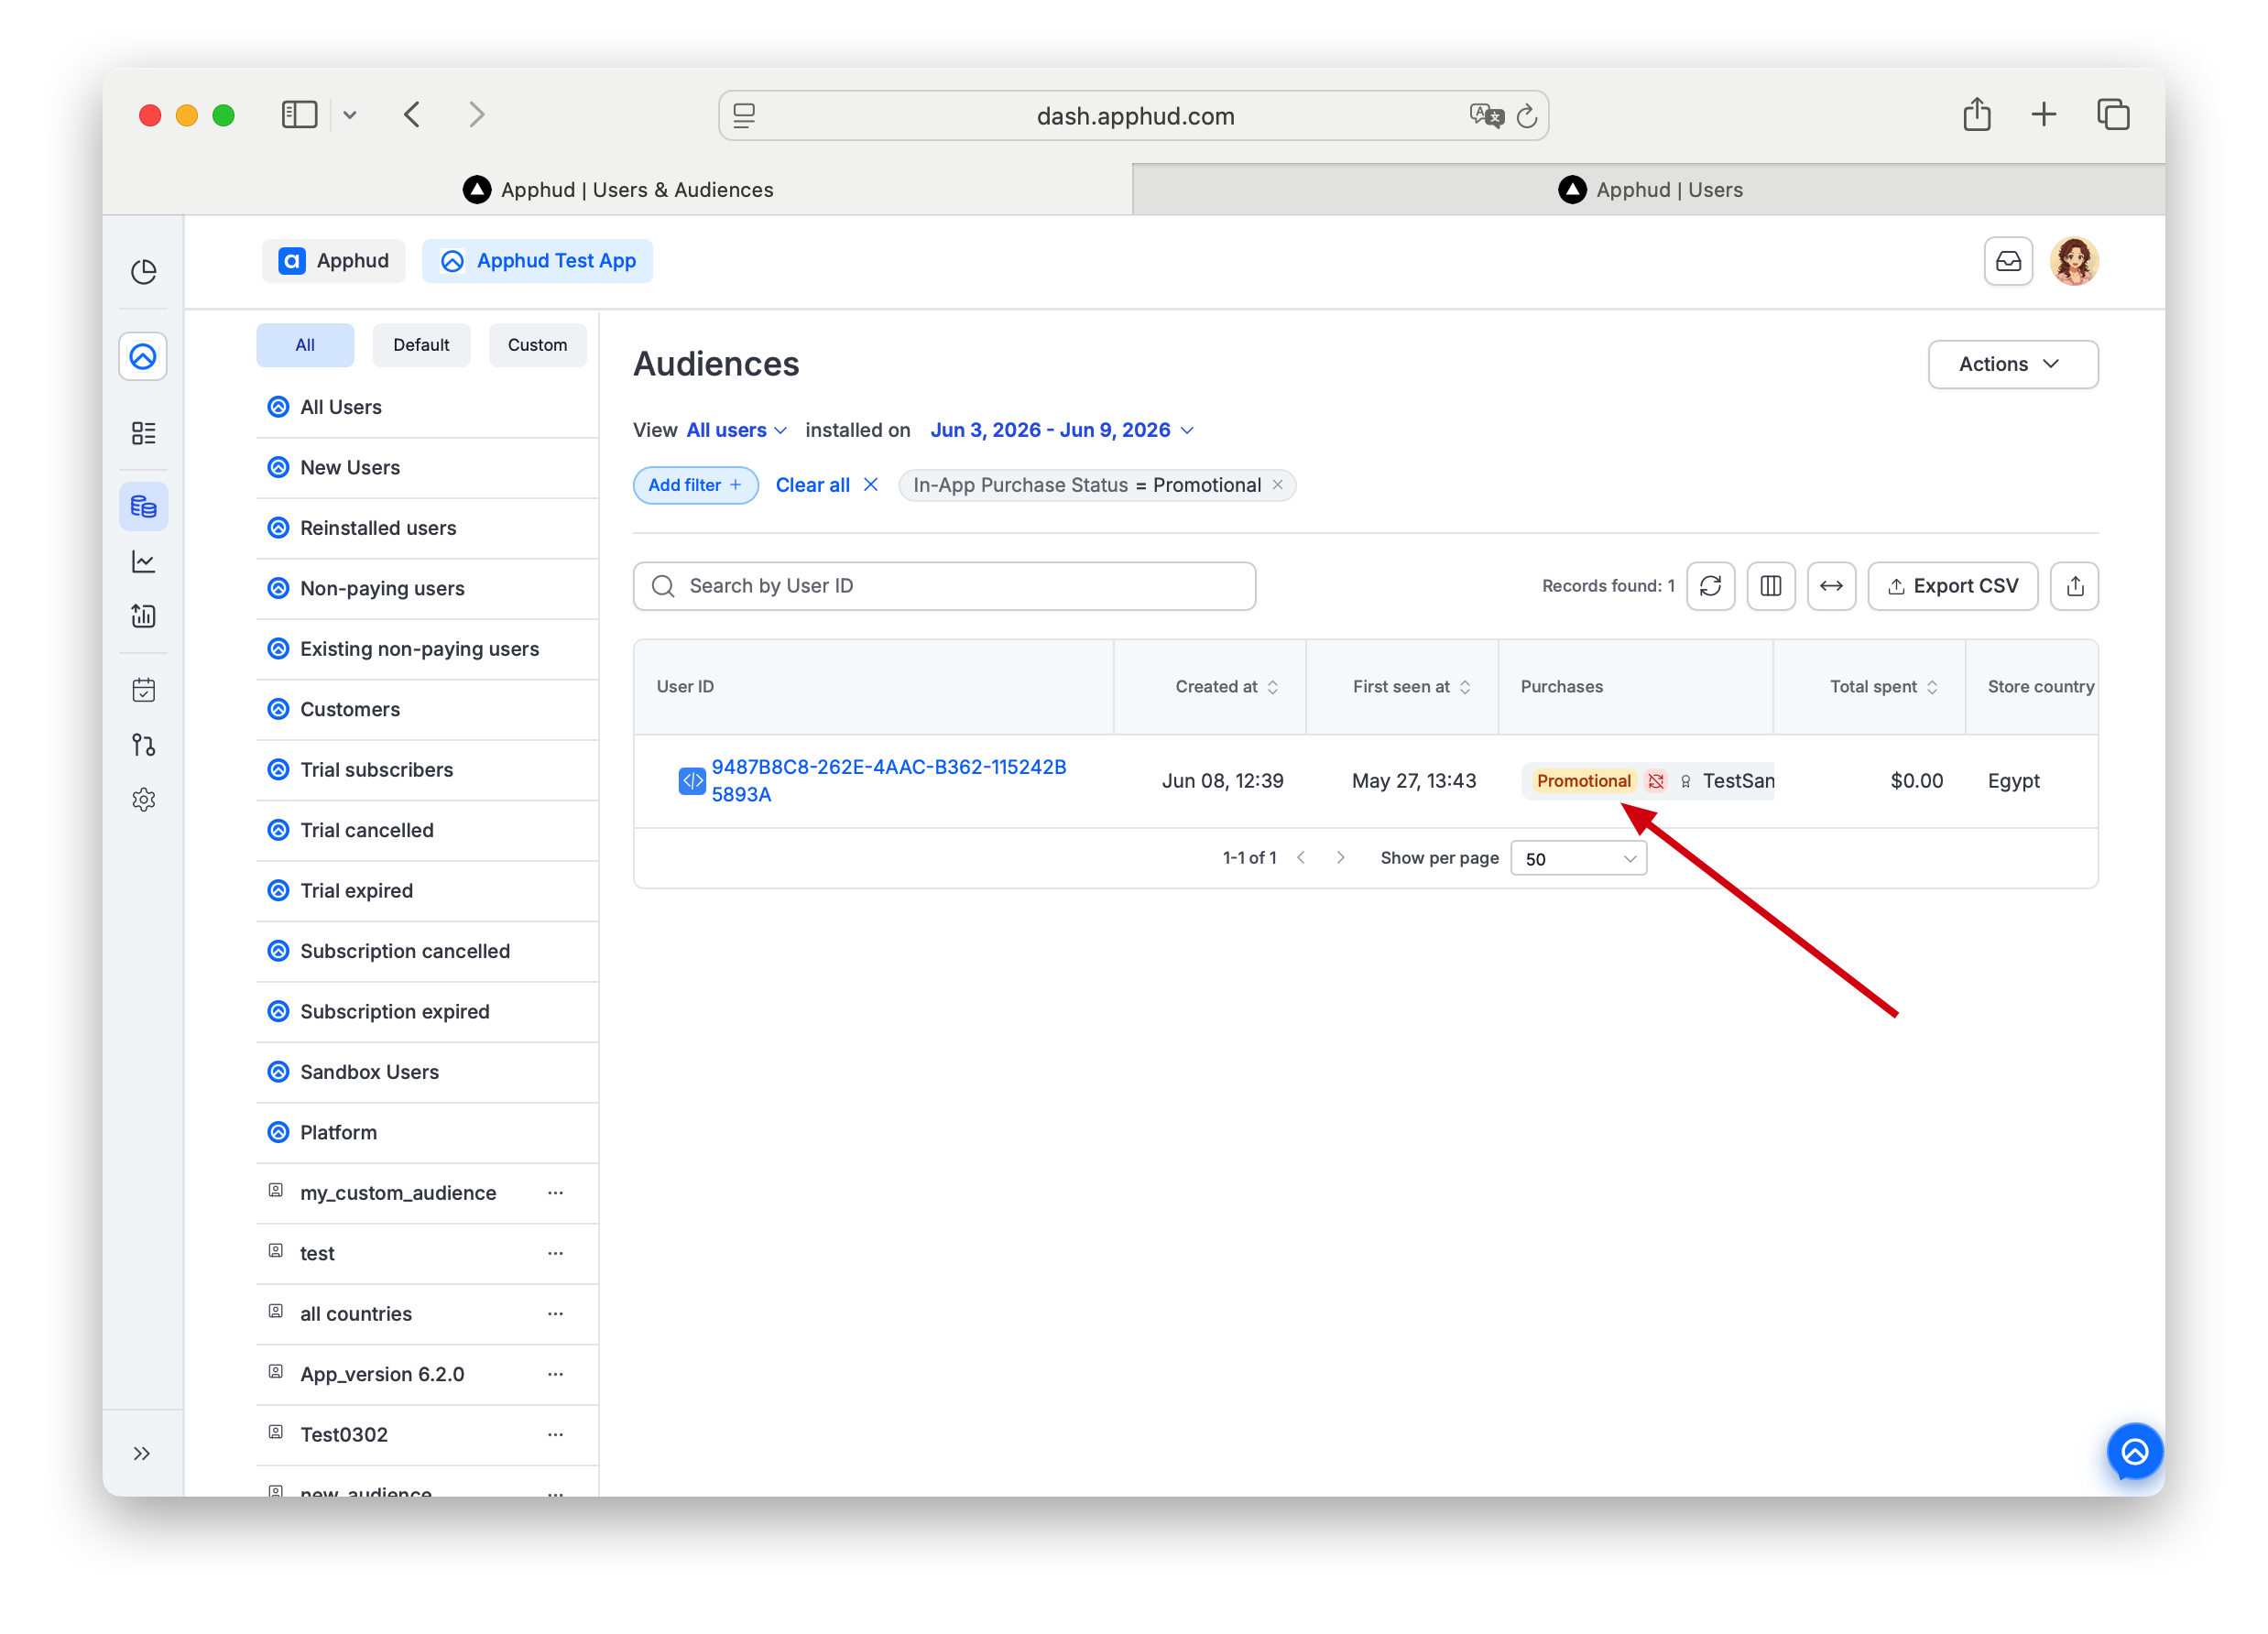Viewport: 2268px width, 1634px height.
Task: Reload the page in Safari
Action: (x=1527, y=116)
